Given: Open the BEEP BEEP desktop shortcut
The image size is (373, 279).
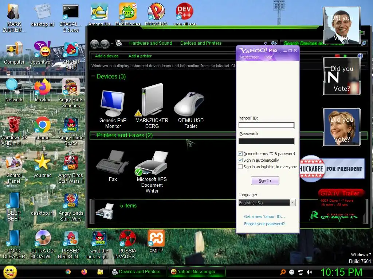Looking at the screenshot, I should 14,207.
